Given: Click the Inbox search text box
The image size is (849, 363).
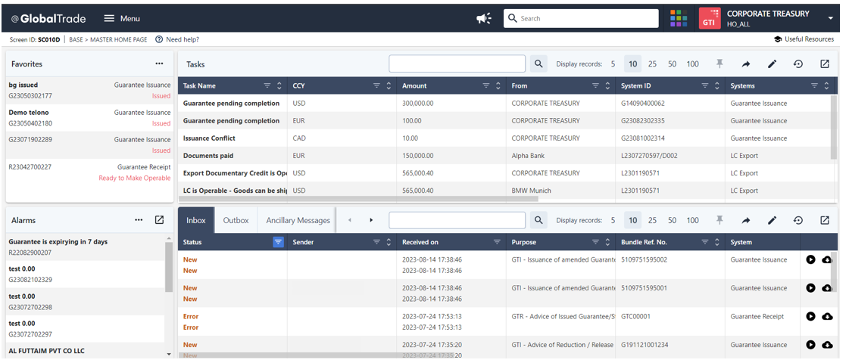Looking at the screenshot, I should [x=457, y=220].
